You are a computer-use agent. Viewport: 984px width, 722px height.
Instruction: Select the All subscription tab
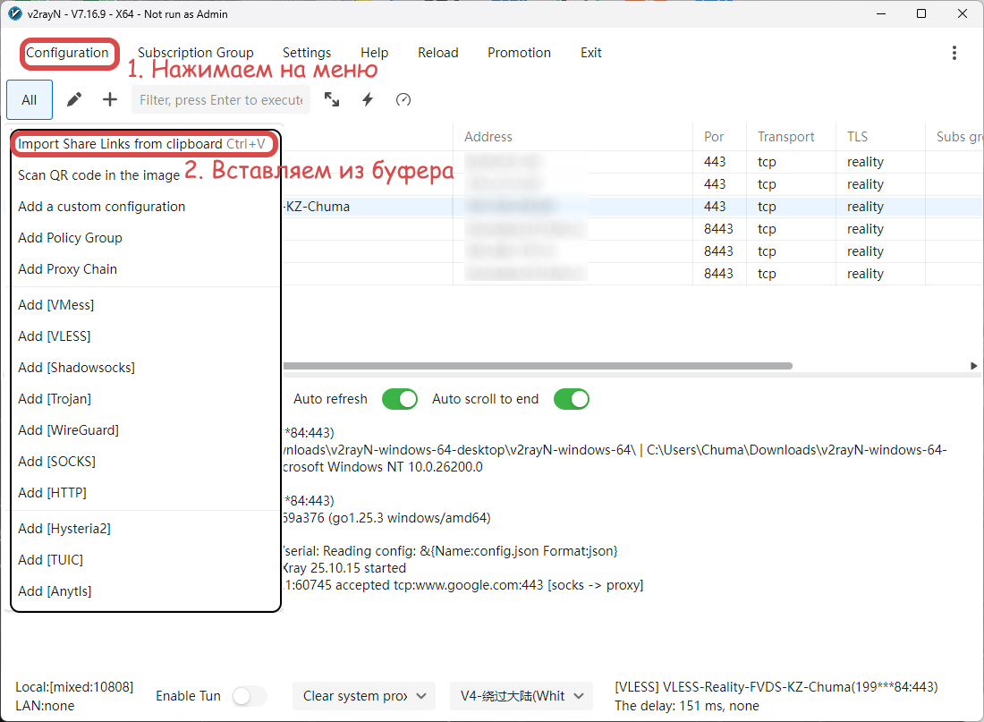pyautogui.click(x=30, y=100)
